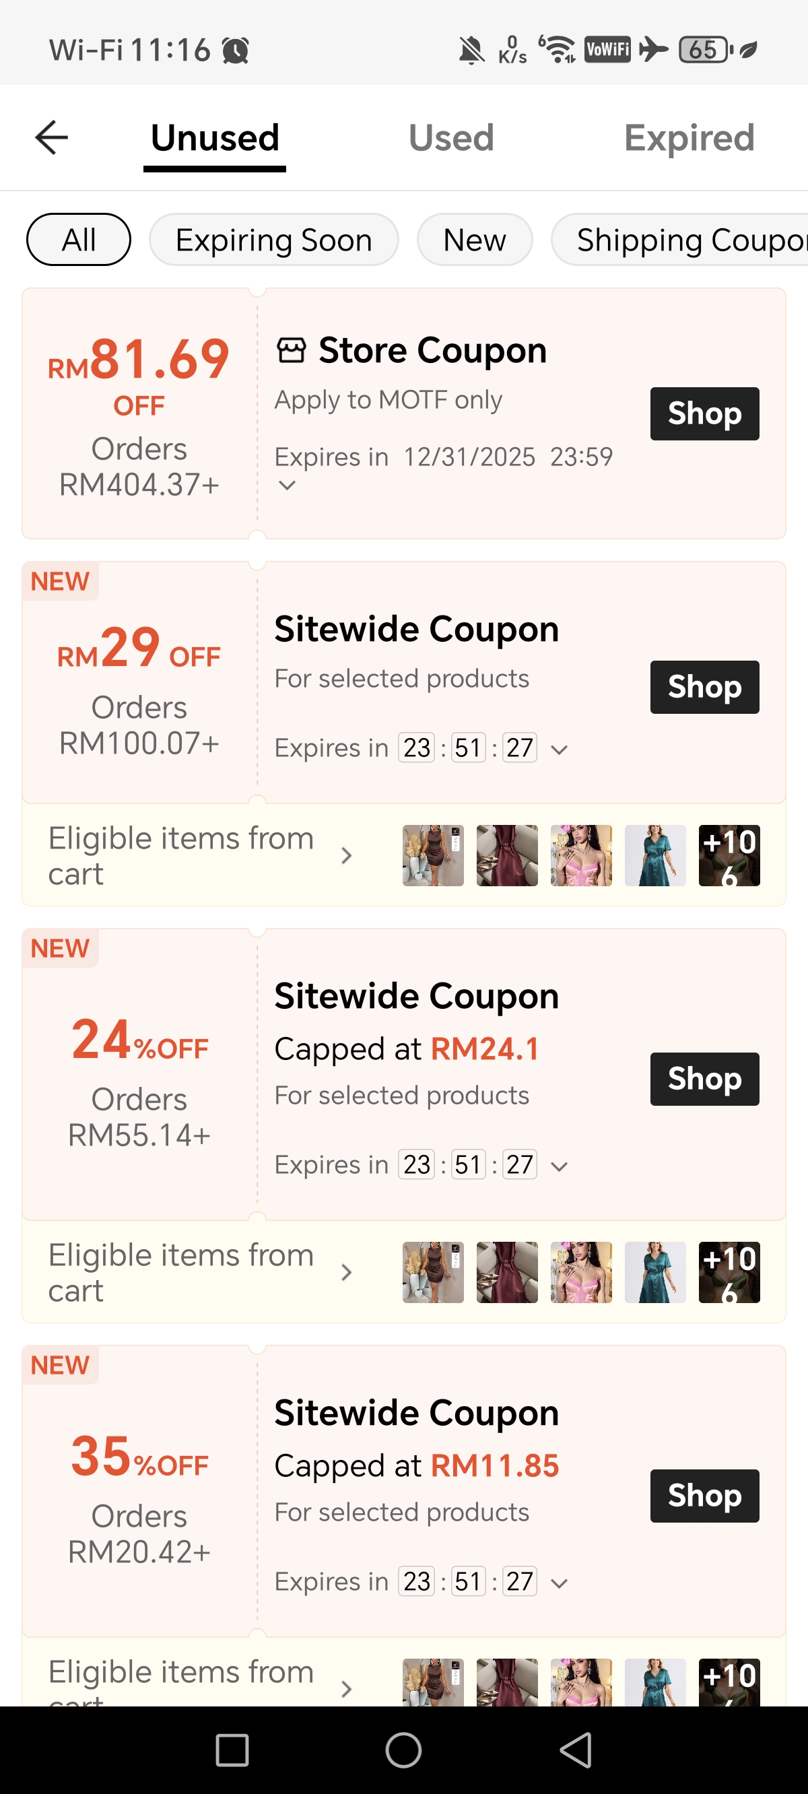Select the New filter chip
This screenshot has width=808, height=1794.
474,240
